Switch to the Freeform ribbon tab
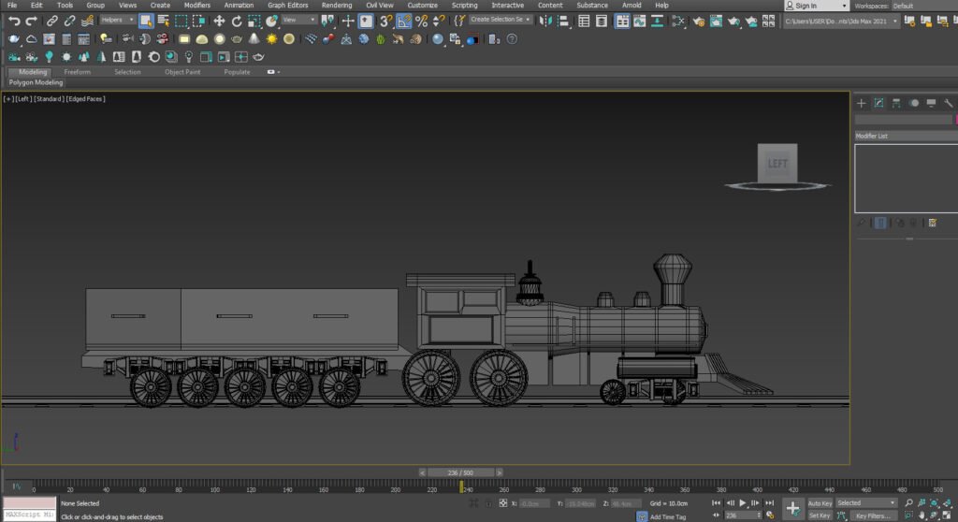Image resolution: width=958 pixels, height=522 pixels. (x=77, y=72)
